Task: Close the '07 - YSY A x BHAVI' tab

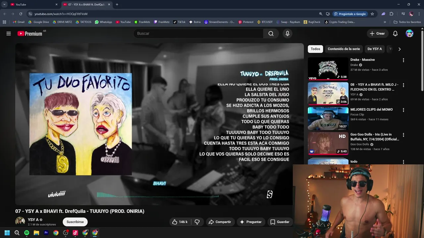Action: tap(109, 5)
